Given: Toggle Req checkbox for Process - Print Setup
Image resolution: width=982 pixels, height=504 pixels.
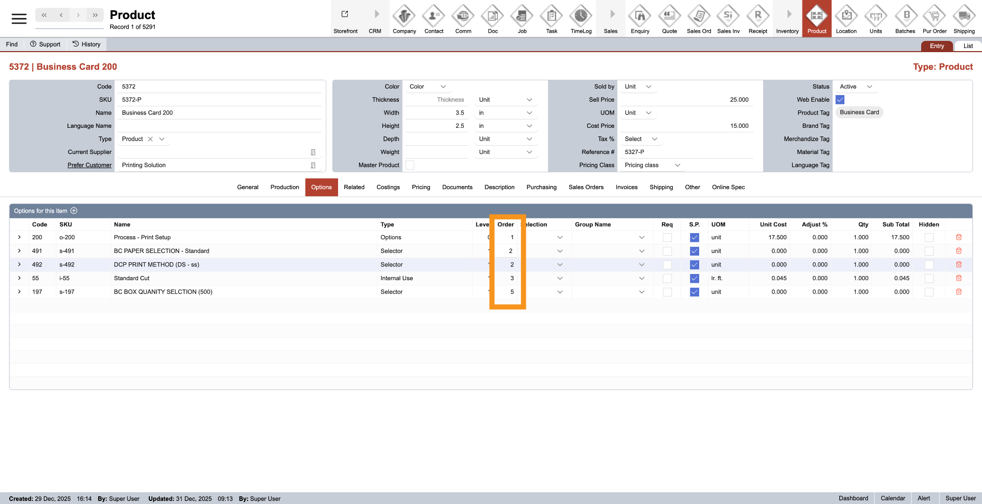Looking at the screenshot, I should point(667,237).
